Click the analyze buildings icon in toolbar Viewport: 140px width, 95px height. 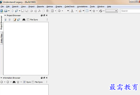click(x=80, y=11)
